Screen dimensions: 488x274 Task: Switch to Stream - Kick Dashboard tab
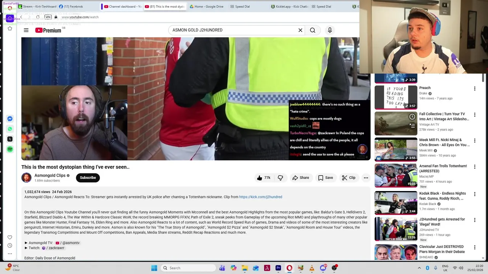point(37,6)
